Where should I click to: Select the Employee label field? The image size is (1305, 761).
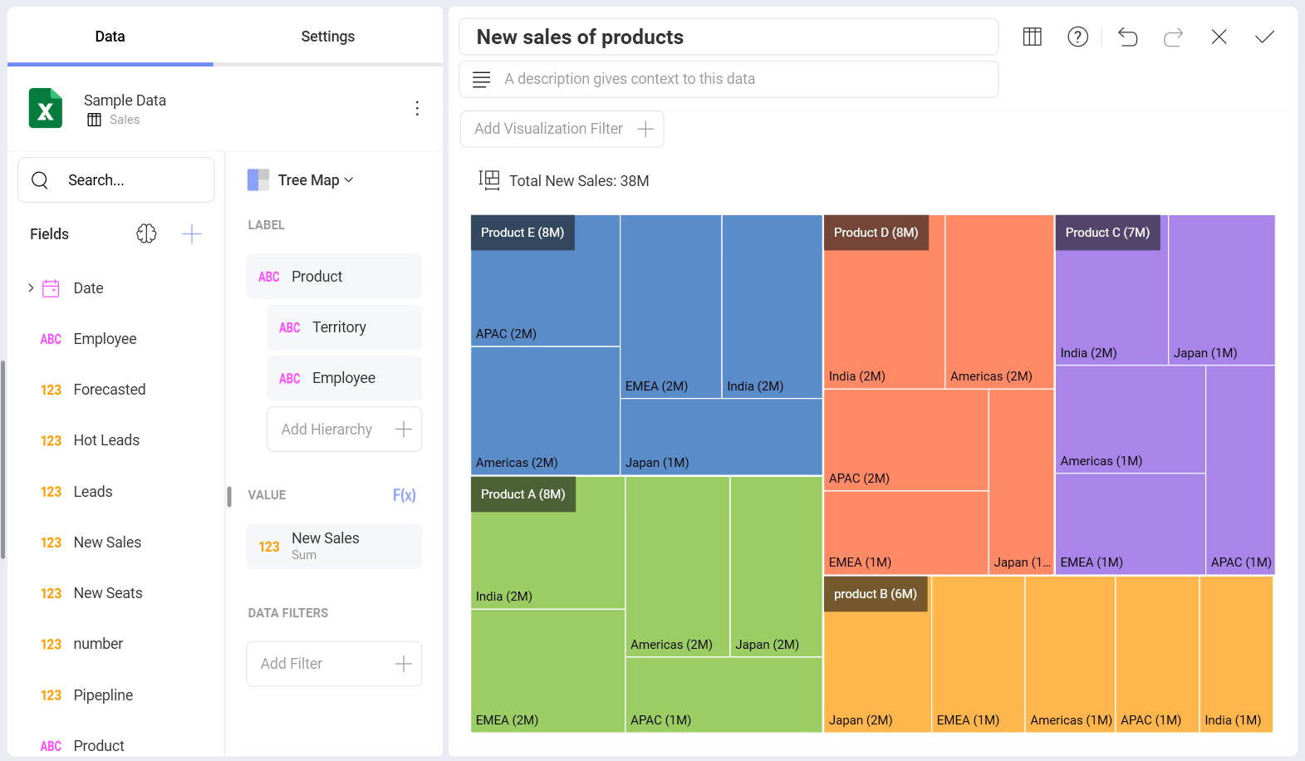click(x=344, y=378)
